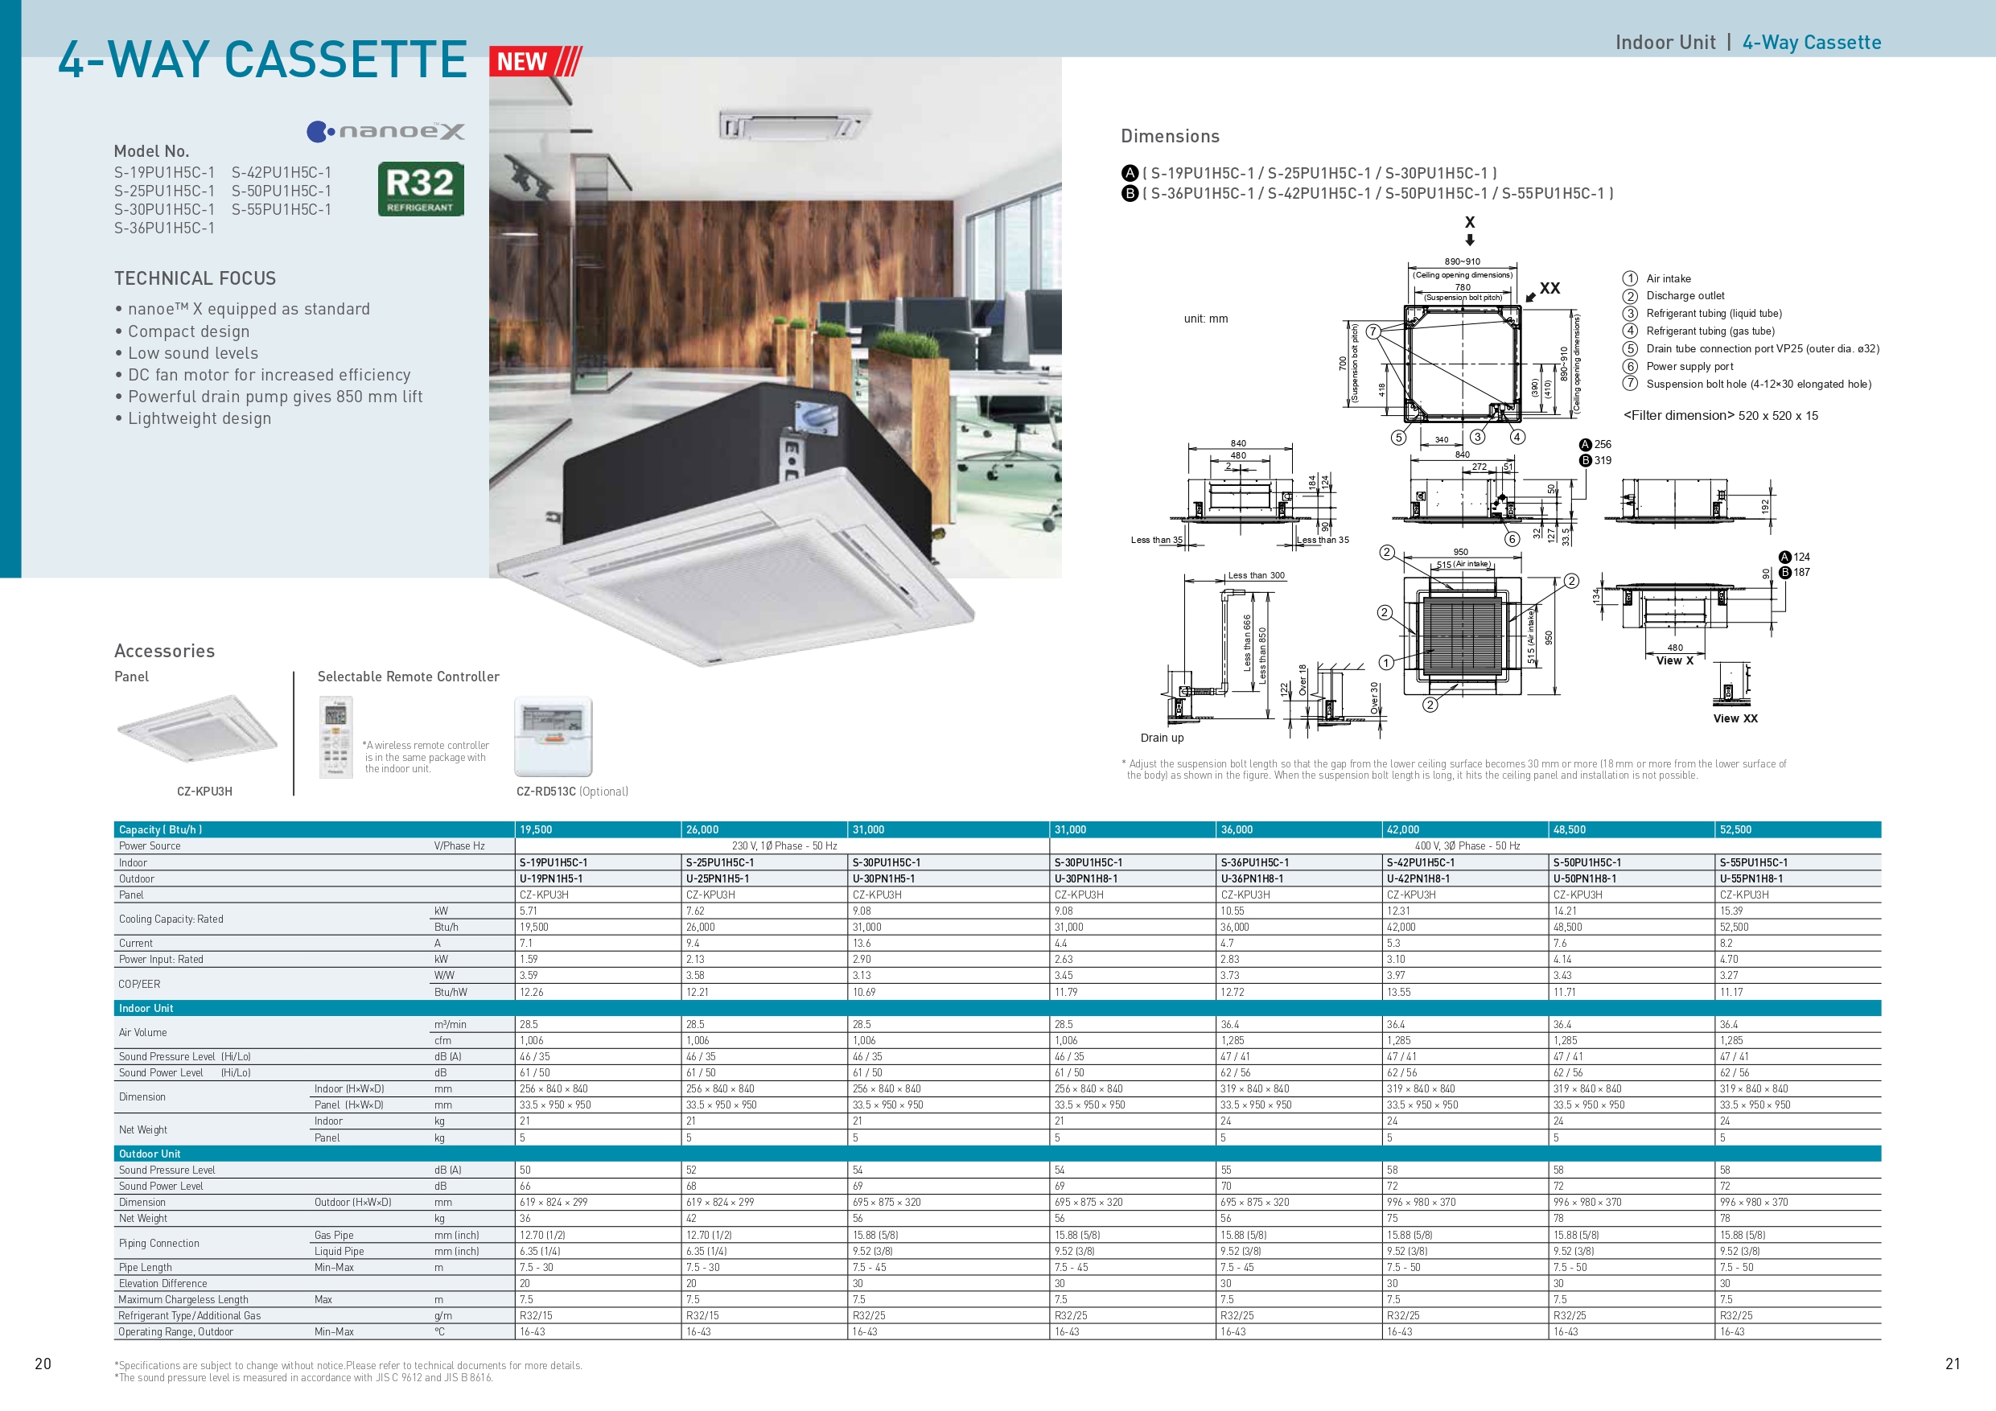Click the 'Powerful drain pump gives 850 mm lift' bullet
1996x1411 pixels.
269,397
